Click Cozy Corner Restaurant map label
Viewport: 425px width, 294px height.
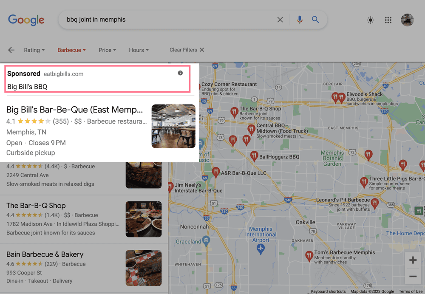point(229,84)
